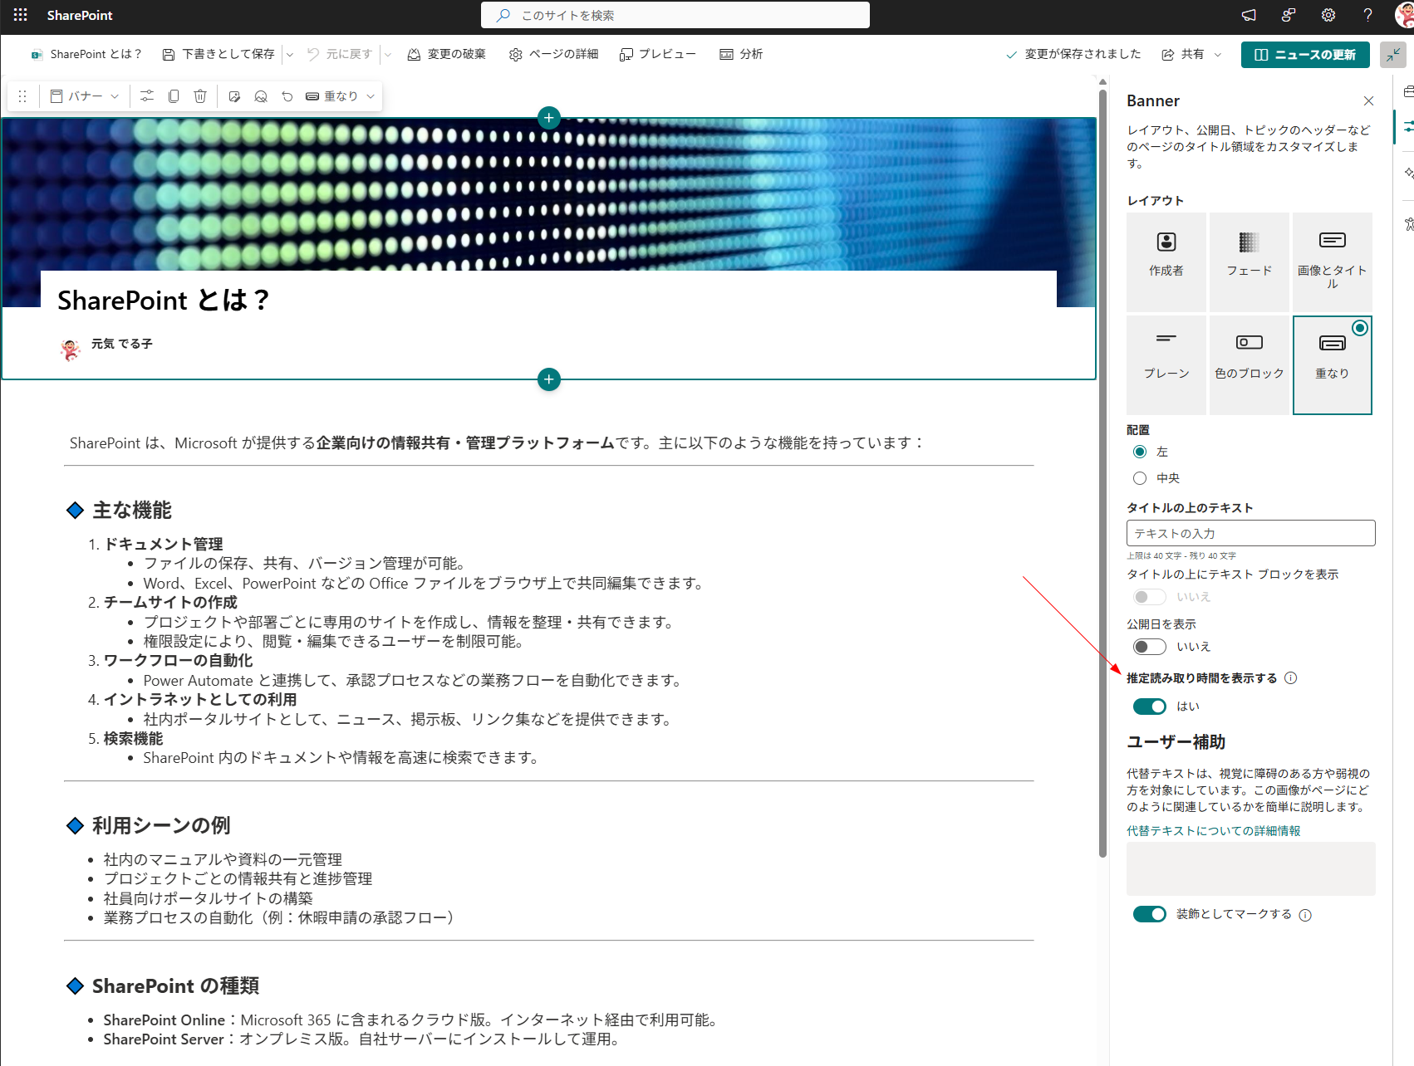
Task: Click the page title SharePoint とは？
Action: point(164,301)
